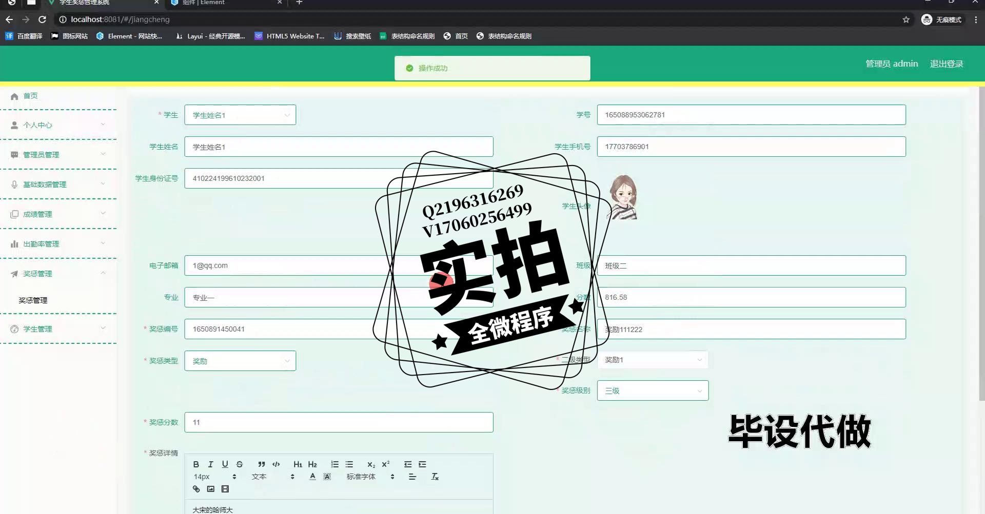This screenshot has width=985, height=514.
Task: Open the browser three-dot menu
Action: click(976, 19)
